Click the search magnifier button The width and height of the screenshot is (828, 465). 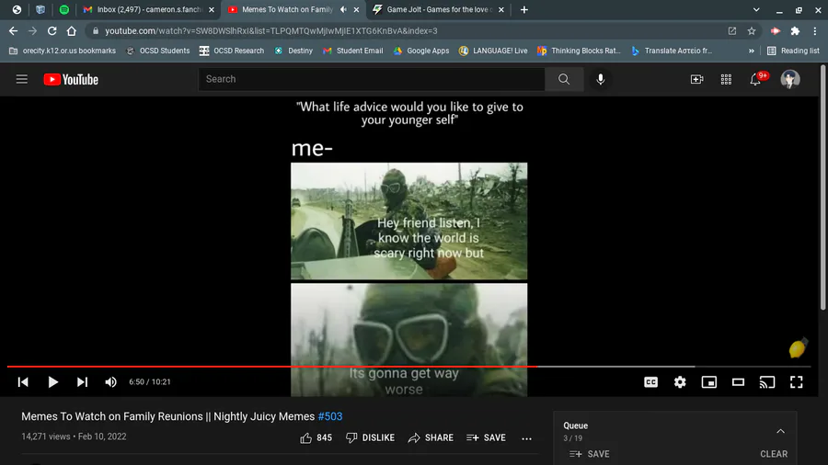(x=564, y=79)
